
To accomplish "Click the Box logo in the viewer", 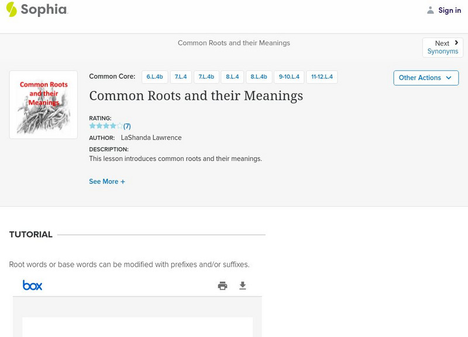I will click(x=32, y=286).
